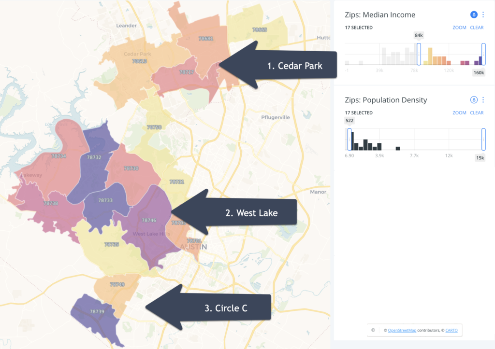Open the Median Income three-dot options icon
495x349 pixels.
pyautogui.click(x=482, y=14)
